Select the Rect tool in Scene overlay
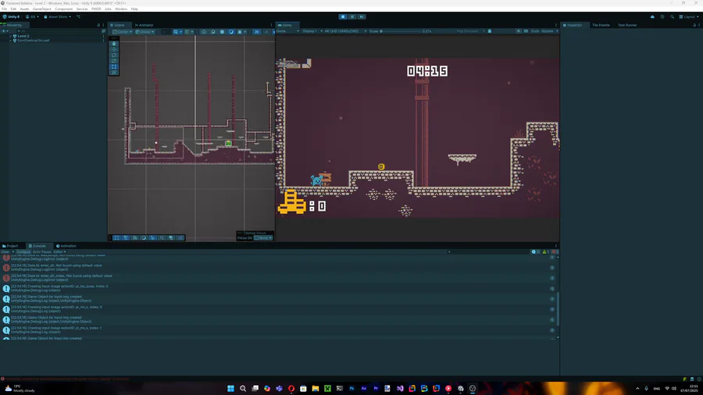The image size is (703, 395). click(x=114, y=66)
